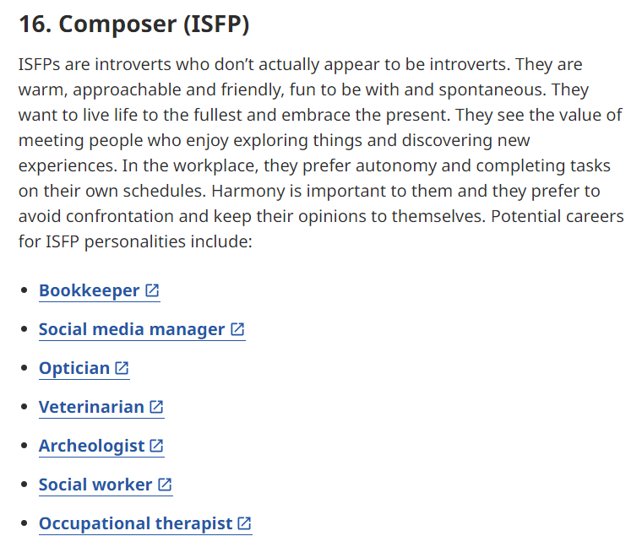Open the Optician job link
This screenshot has height=547, width=642.
coord(74,369)
